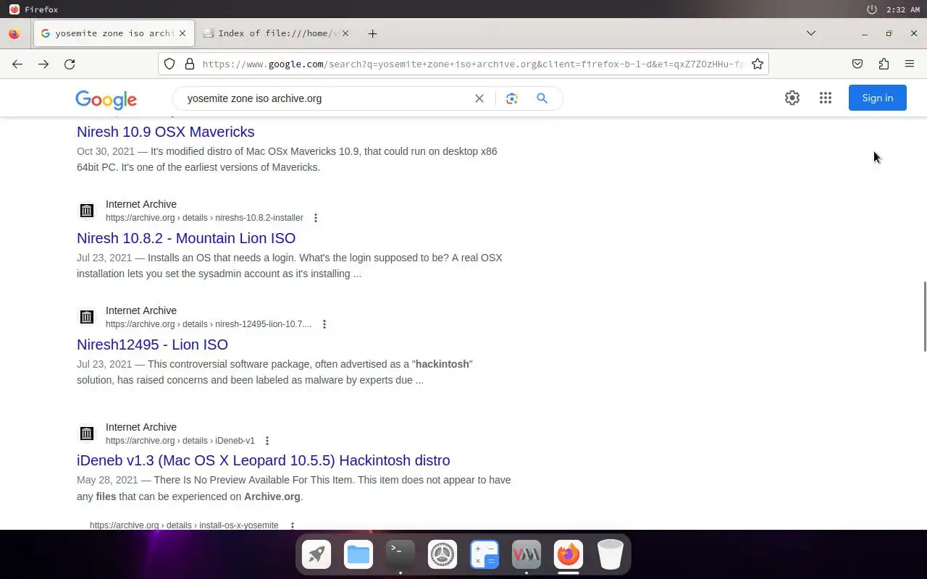The height and width of the screenshot is (579, 927).
Task: Open the Trash in the dock
Action: pos(611,555)
